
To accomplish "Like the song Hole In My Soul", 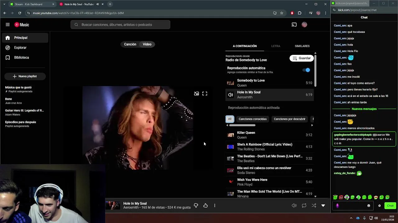I will click(206, 205).
